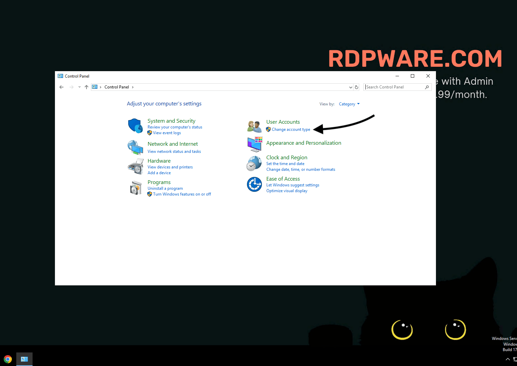Open the Ease of Access category
This screenshot has height=366, width=517.
pyautogui.click(x=283, y=179)
